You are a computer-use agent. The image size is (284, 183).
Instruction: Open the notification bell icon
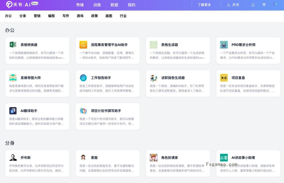(253, 5)
